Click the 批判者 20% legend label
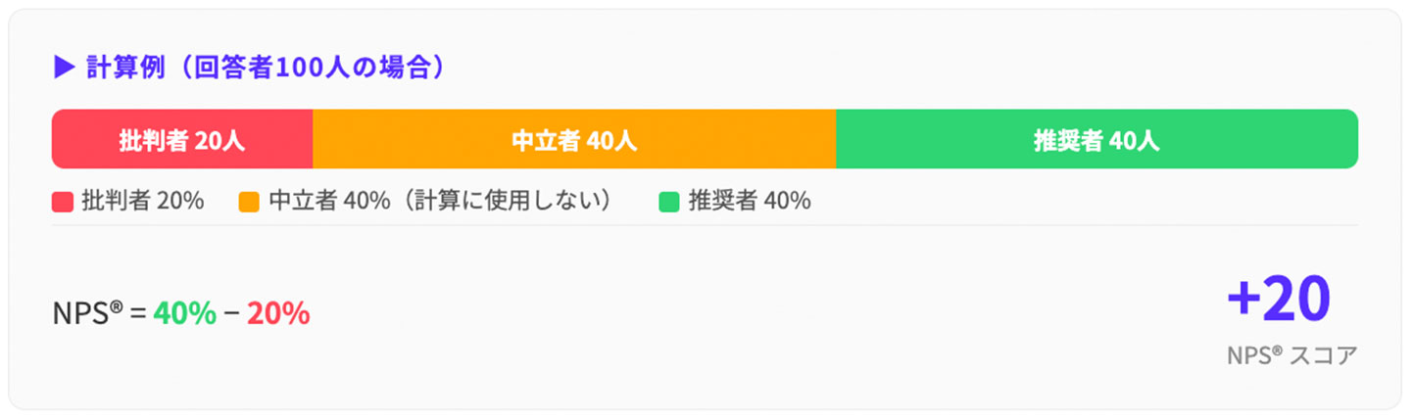This screenshot has width=1413, height=420. coord(143,202)
